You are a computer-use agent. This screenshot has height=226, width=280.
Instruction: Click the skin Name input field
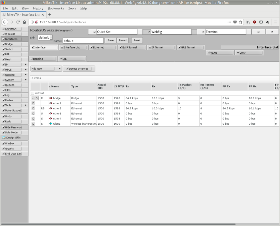click(83, 41)
